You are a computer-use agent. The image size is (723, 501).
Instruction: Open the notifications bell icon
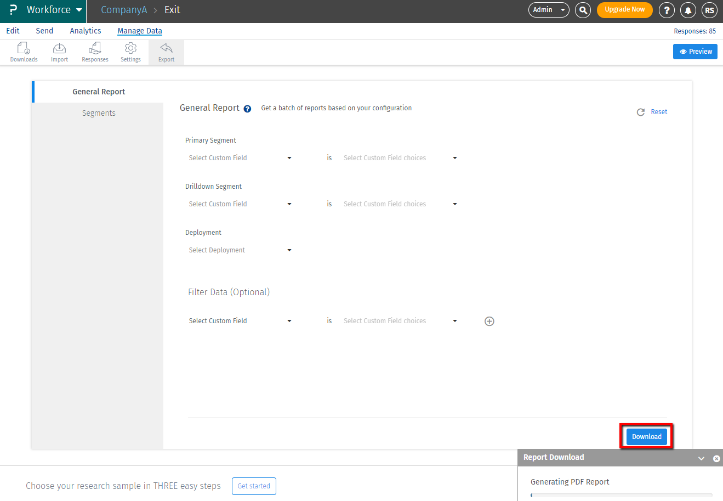click(688, 10)
